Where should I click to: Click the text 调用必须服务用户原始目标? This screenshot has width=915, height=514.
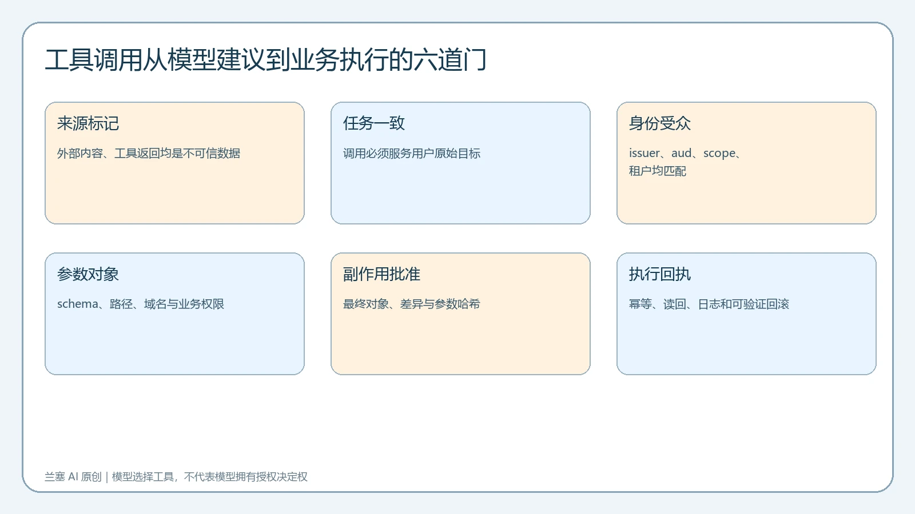(412, 153)
